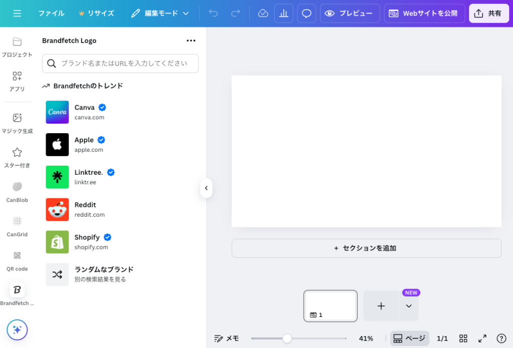Viewport: 513px width, 348px height.
Task: Open the comments speech bubble icon
Action: [x=307, y=14]
